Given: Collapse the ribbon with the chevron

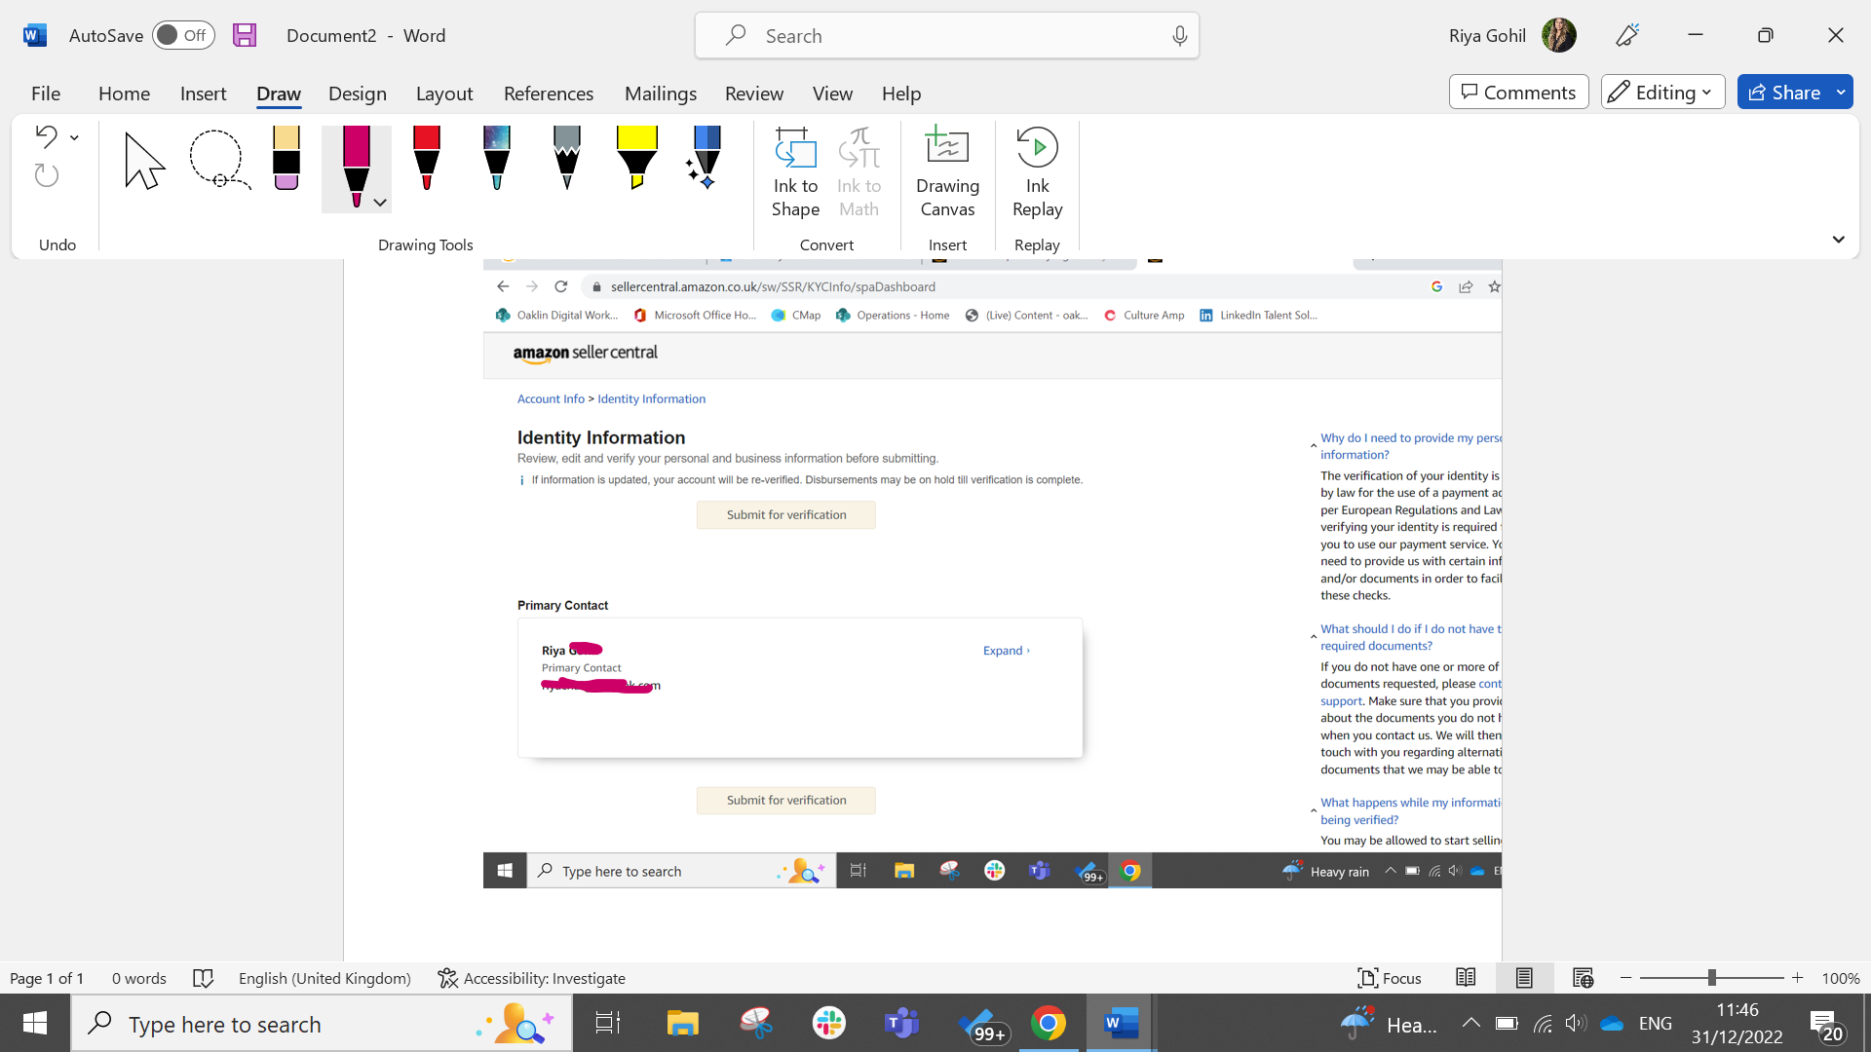Looking at the screenshot, I should (x=1838, y=240).
